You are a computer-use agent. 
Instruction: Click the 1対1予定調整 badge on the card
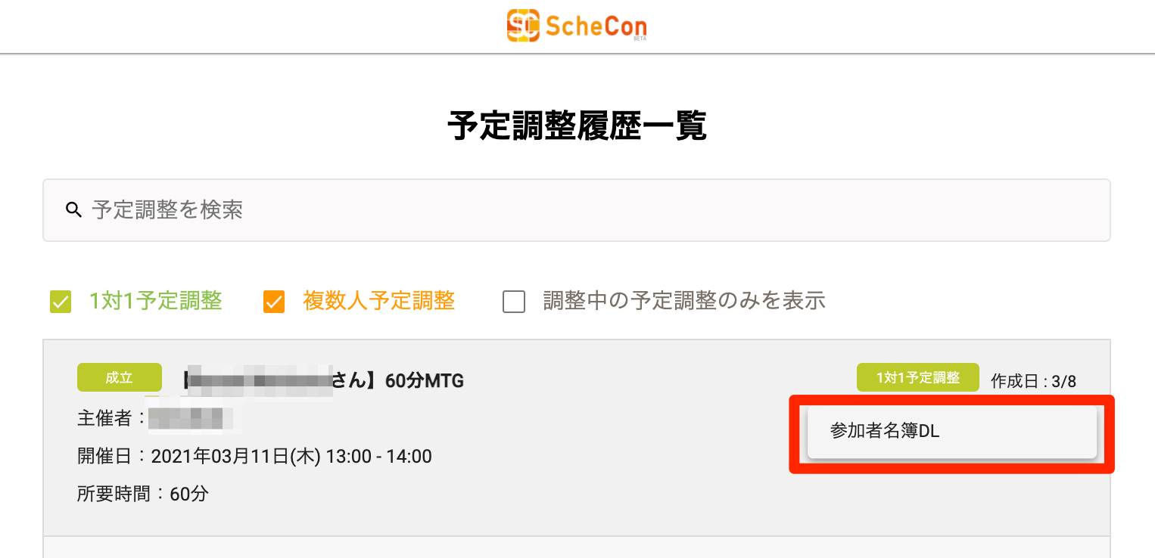point(917,377)
